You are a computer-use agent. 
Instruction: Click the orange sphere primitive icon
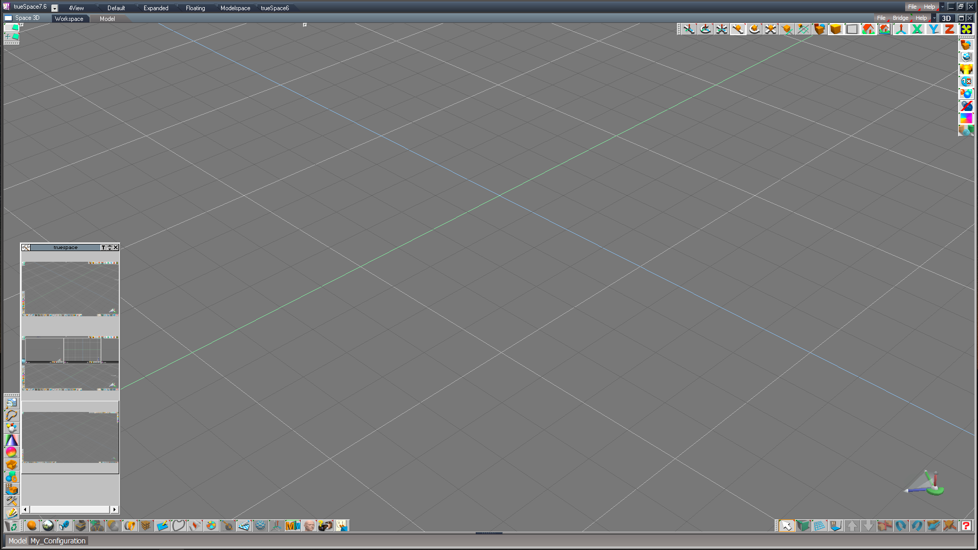pyautogui.click(x=32, y=526)
